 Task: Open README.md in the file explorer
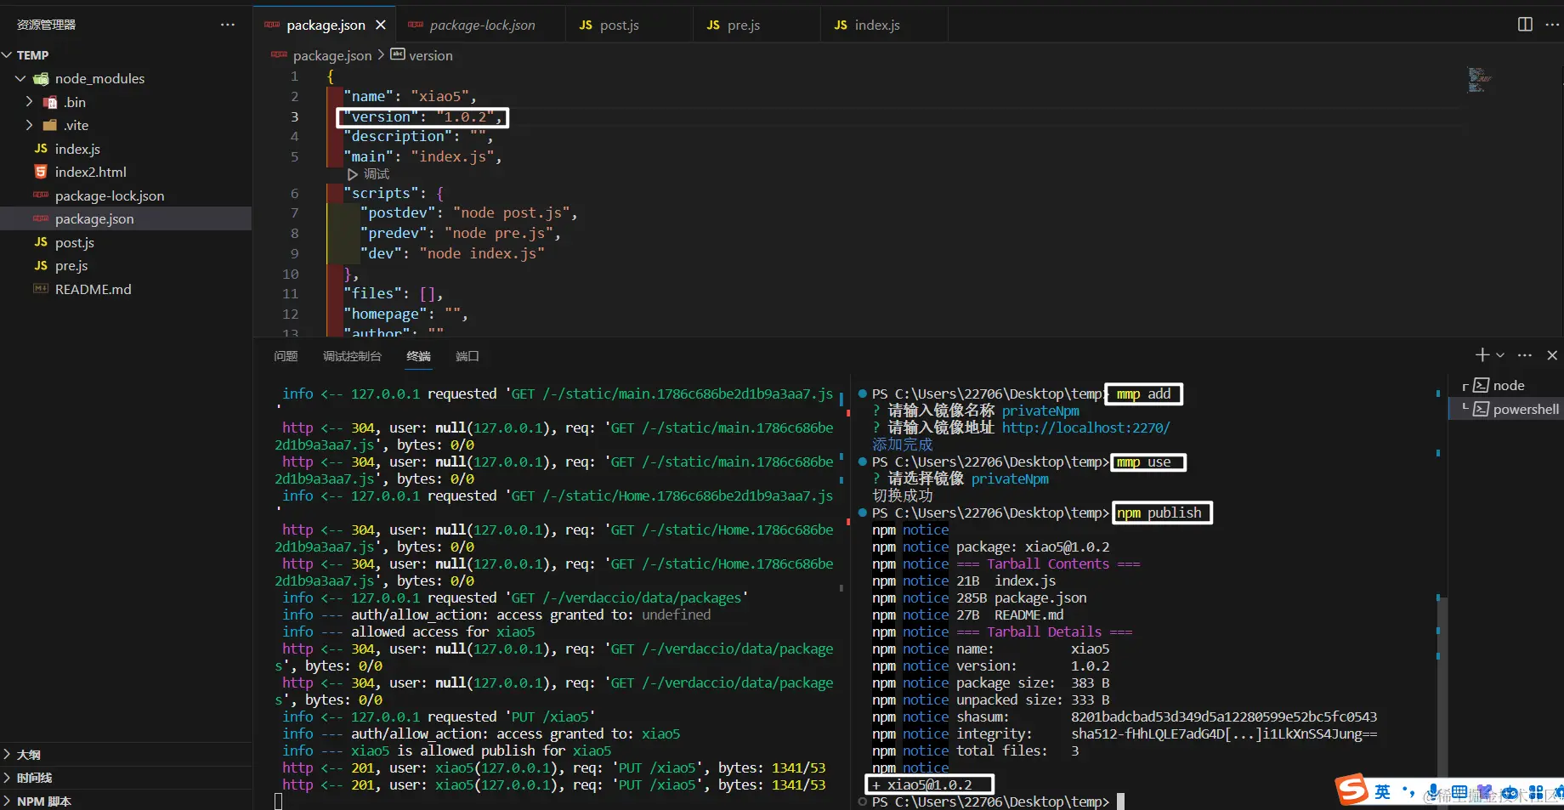(x=93, y=289)
